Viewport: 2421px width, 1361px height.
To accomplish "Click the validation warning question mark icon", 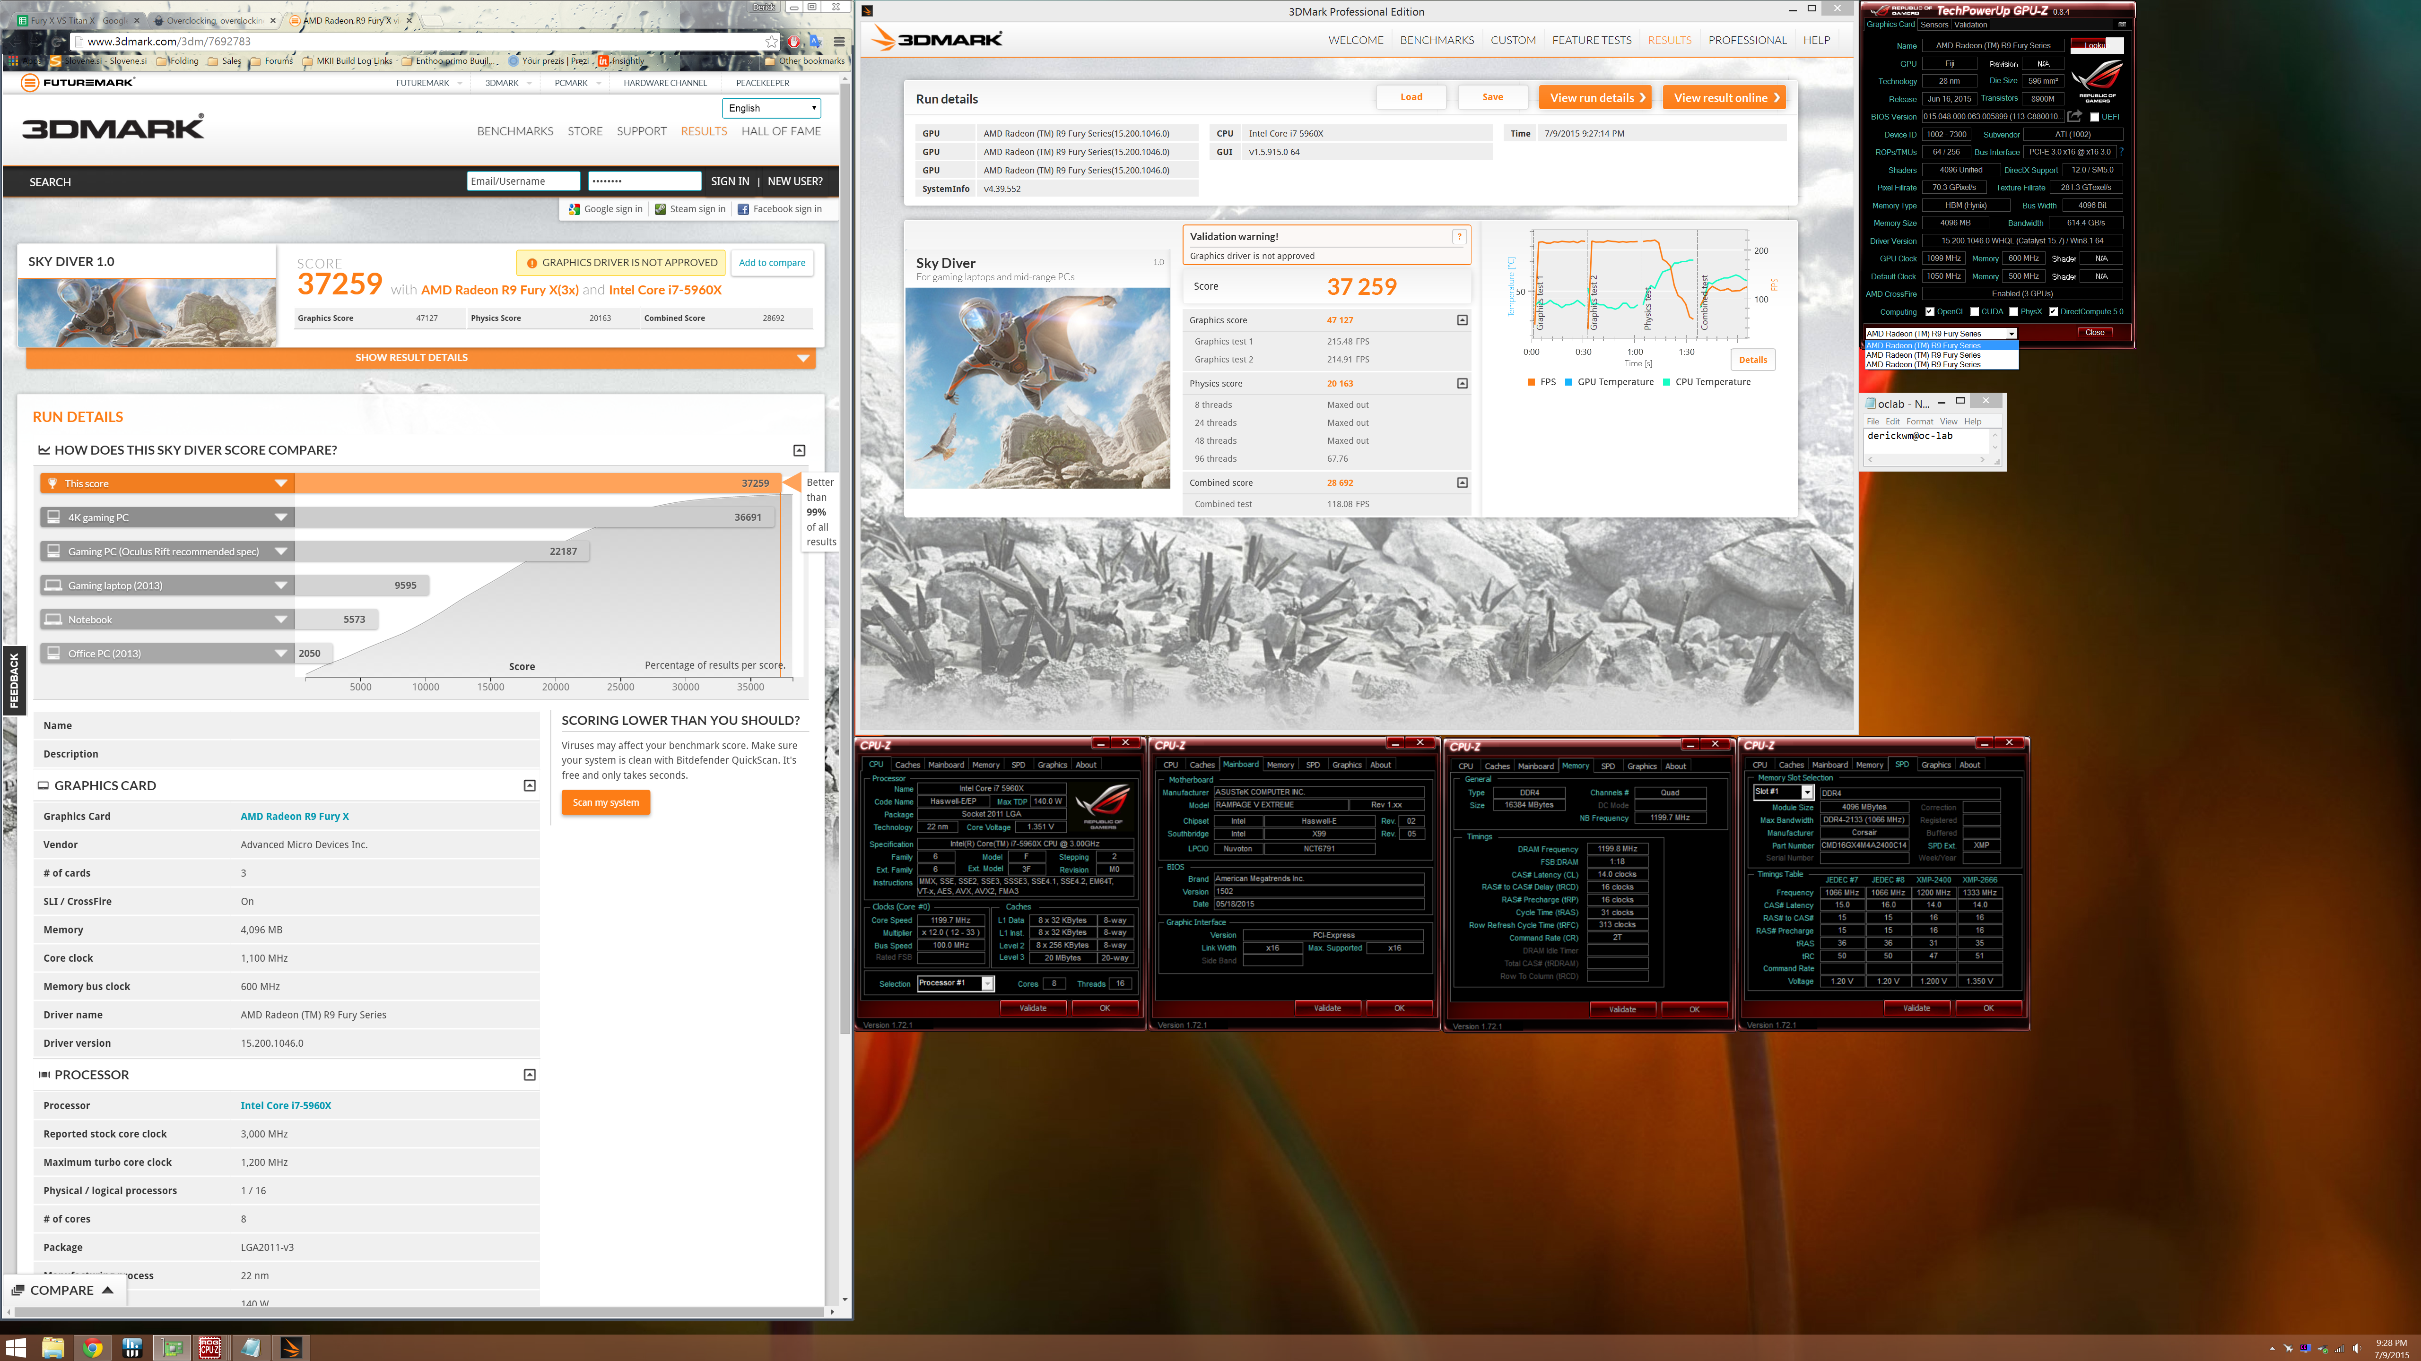I will pos(1459,237).
